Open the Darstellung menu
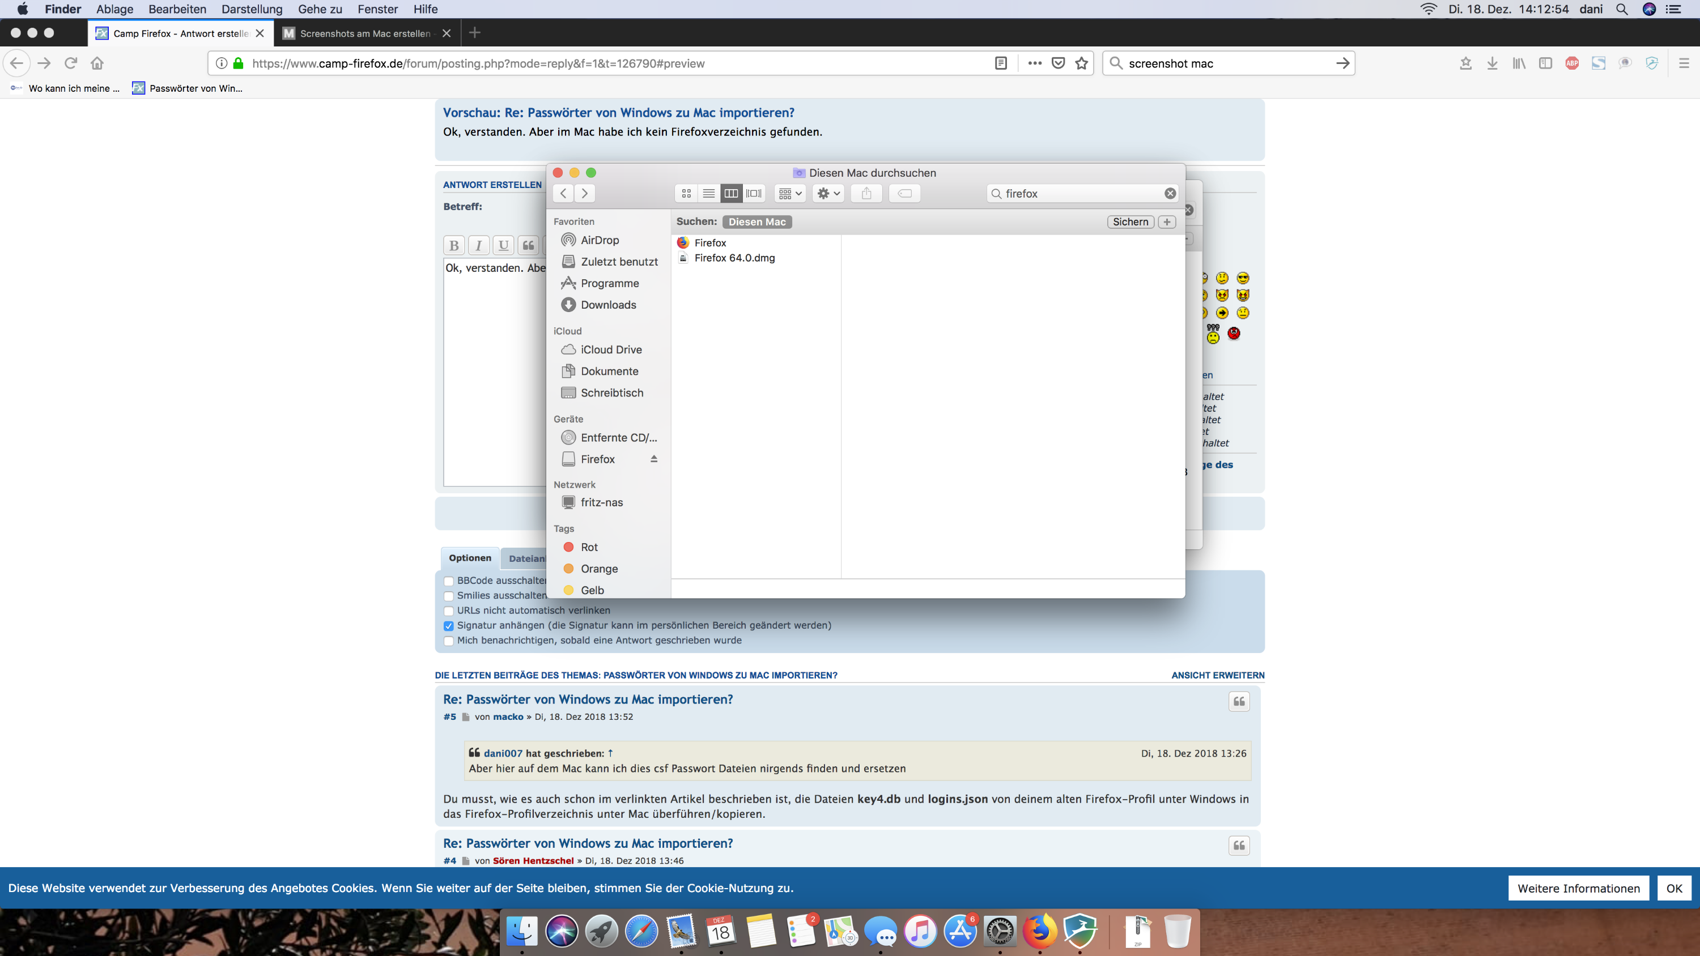 252,9
